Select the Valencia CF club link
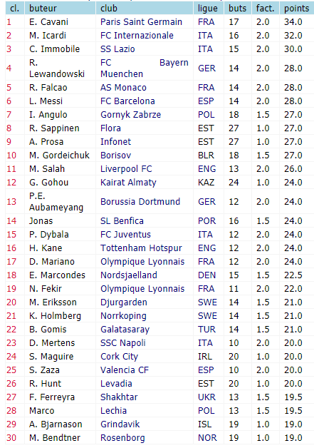 pyautogui.click(x=125, y=370)
